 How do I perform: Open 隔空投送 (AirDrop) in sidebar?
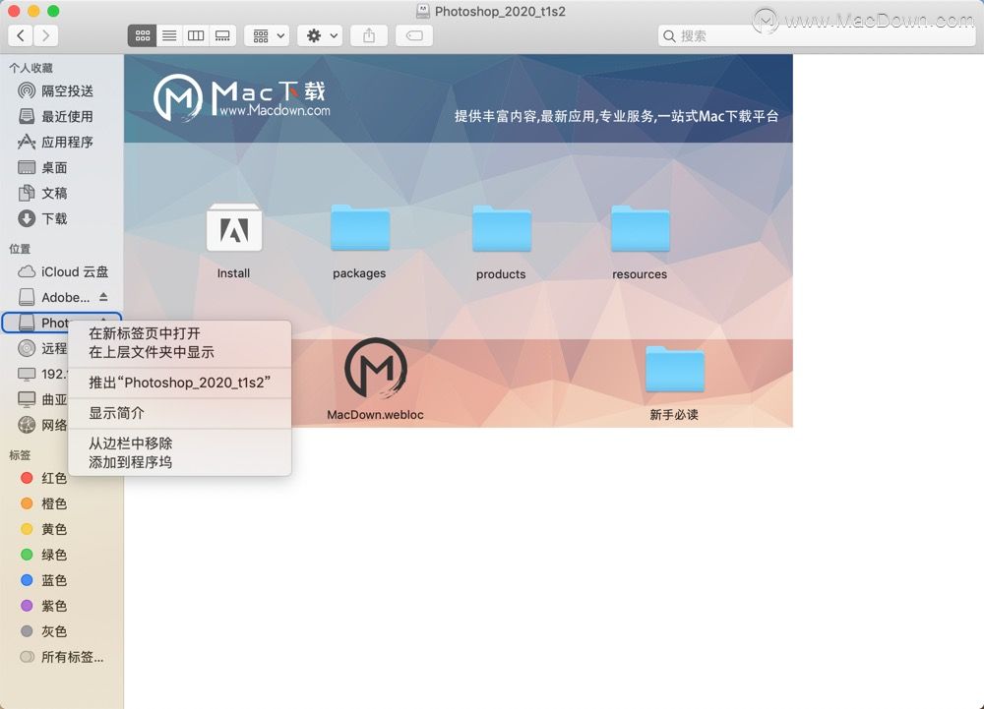coord(61,90)
